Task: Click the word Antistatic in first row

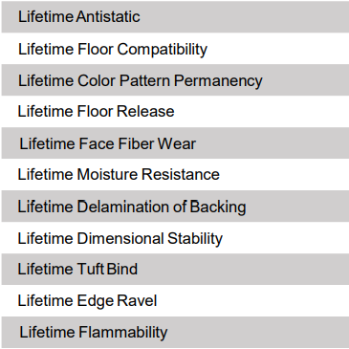Action: pos(108,16)
